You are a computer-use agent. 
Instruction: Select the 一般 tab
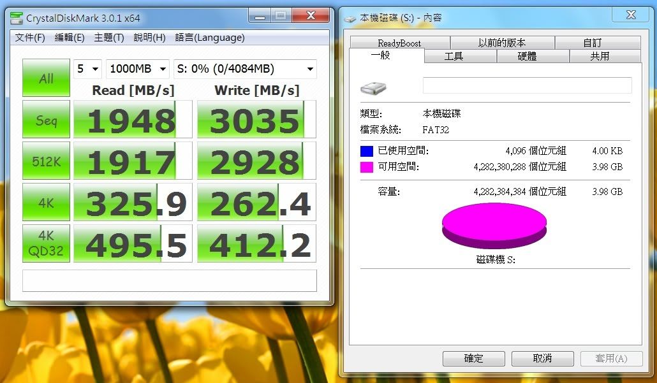[x=387, y=55]
